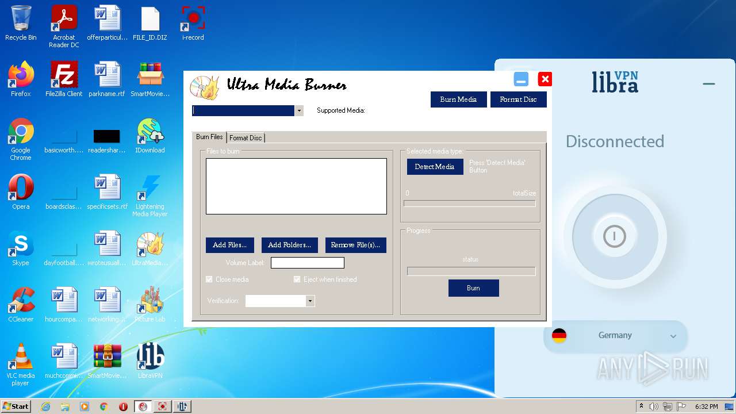Toggle the Close media checkbox

tap(209, 279)
